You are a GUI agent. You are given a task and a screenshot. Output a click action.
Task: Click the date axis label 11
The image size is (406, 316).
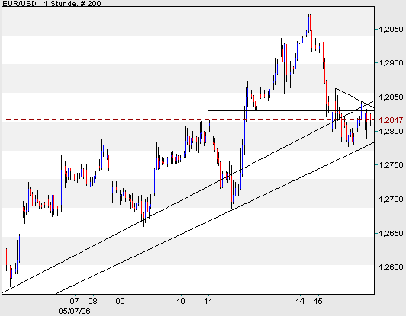[208, 302]
